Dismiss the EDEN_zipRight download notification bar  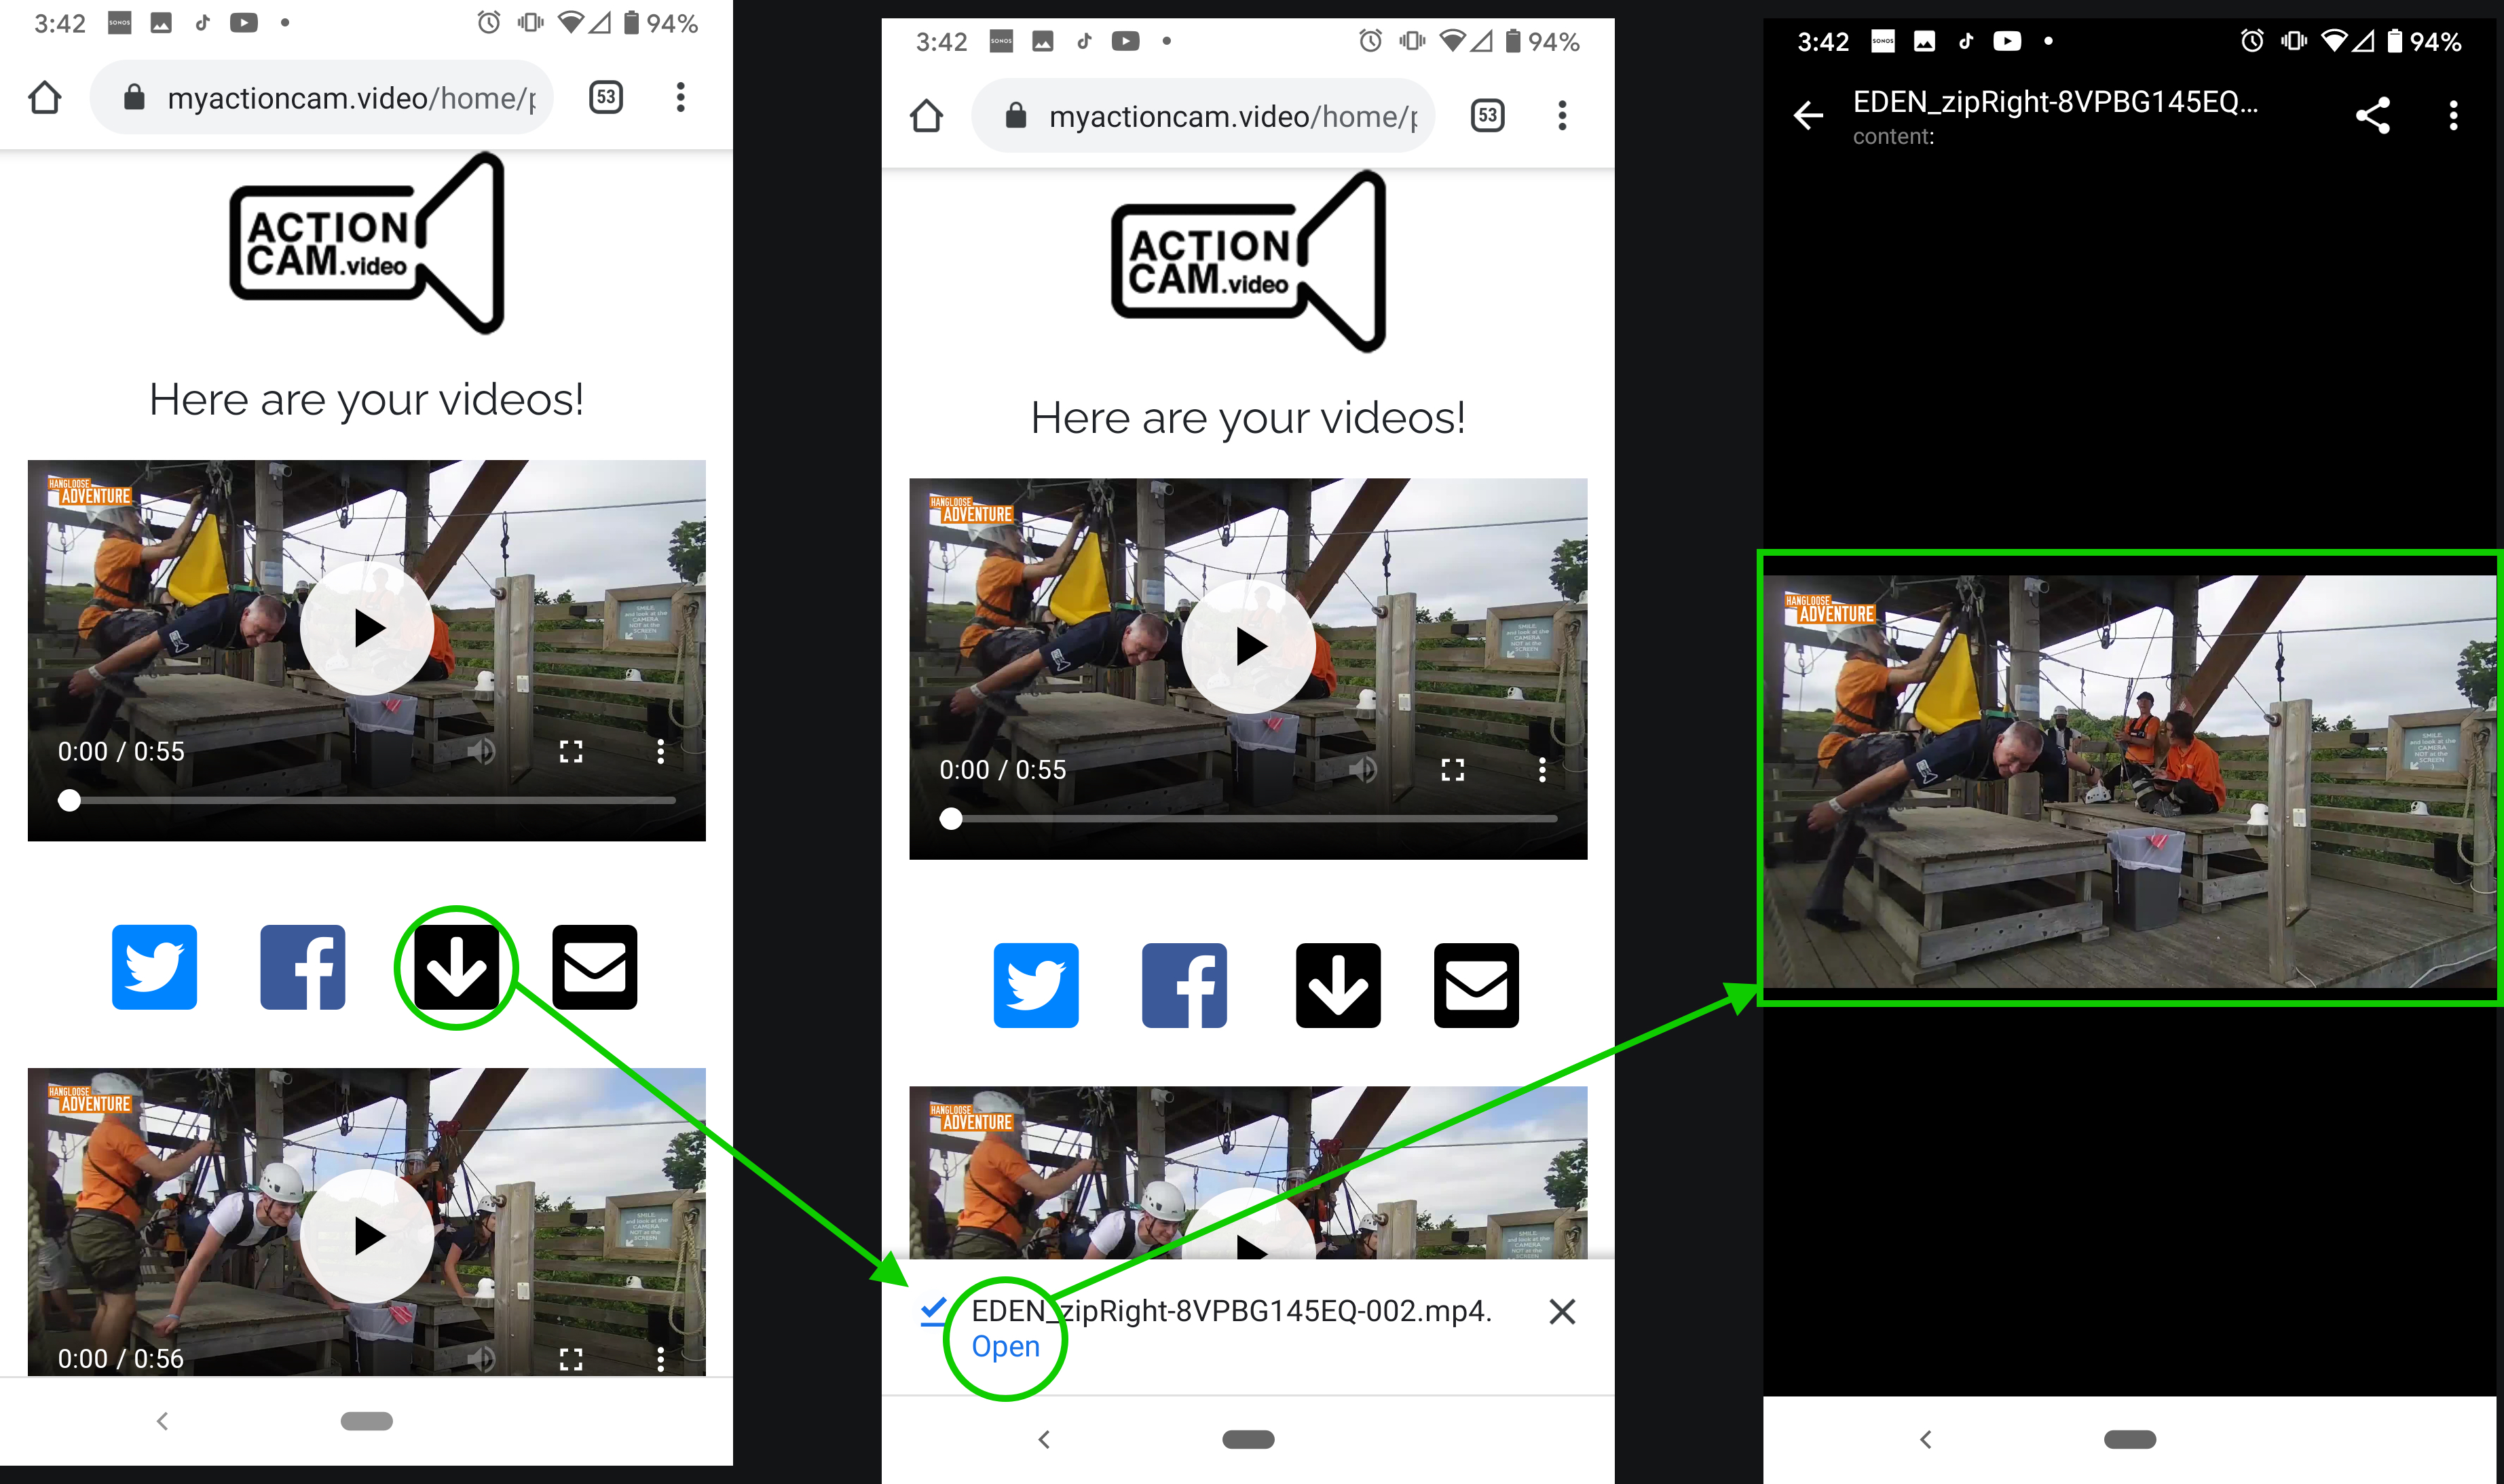[1561, 1311]
